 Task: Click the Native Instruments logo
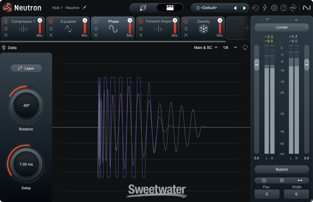[307, 8]
